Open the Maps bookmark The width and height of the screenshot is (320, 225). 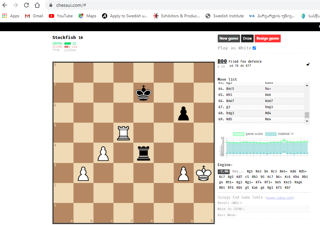point(87,16)
